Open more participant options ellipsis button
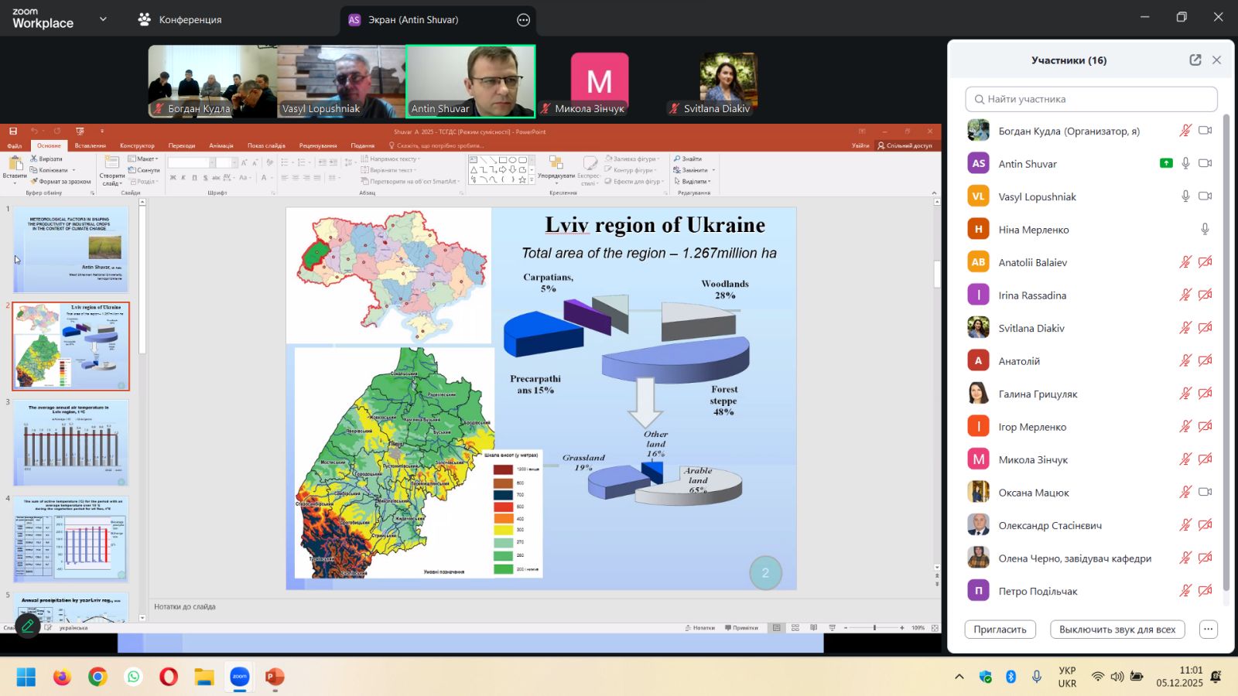The image size is (1238, 696). (1208, 629)
